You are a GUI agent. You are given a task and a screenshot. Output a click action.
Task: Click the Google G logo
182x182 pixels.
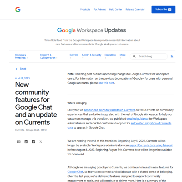pyautogui.click(x=18, y=10)
